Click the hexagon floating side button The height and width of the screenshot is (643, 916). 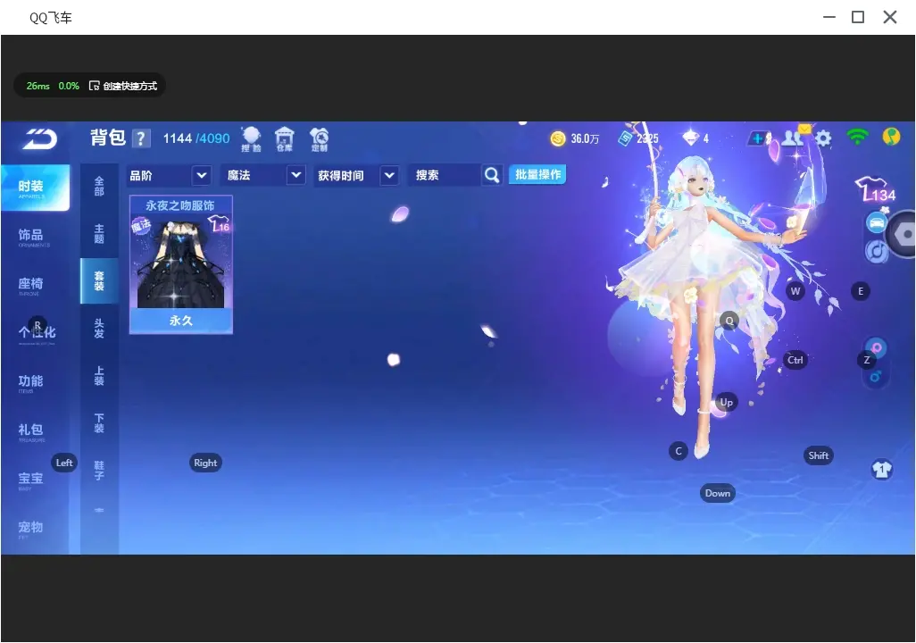click(x=902, y=234)
